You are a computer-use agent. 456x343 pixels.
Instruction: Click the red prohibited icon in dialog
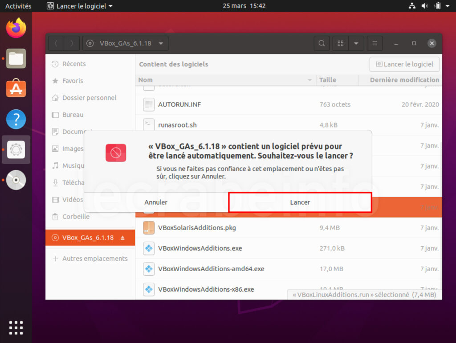click(116, 153)
